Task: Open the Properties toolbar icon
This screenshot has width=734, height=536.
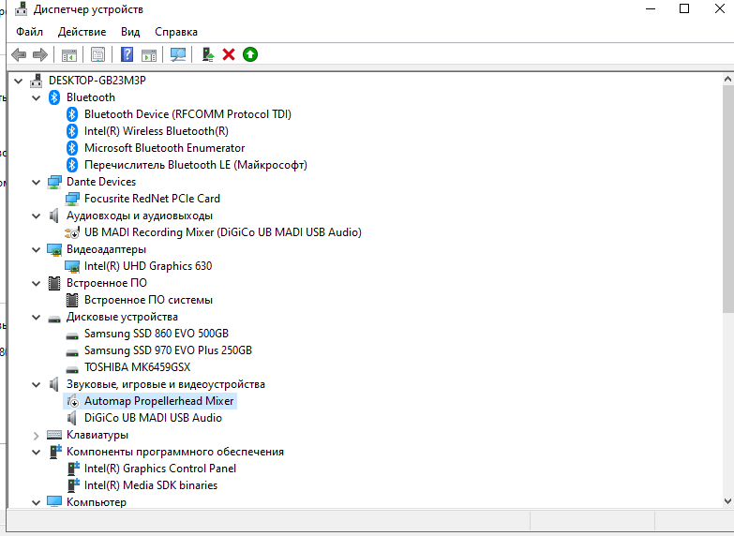Action: pos(97,54)
